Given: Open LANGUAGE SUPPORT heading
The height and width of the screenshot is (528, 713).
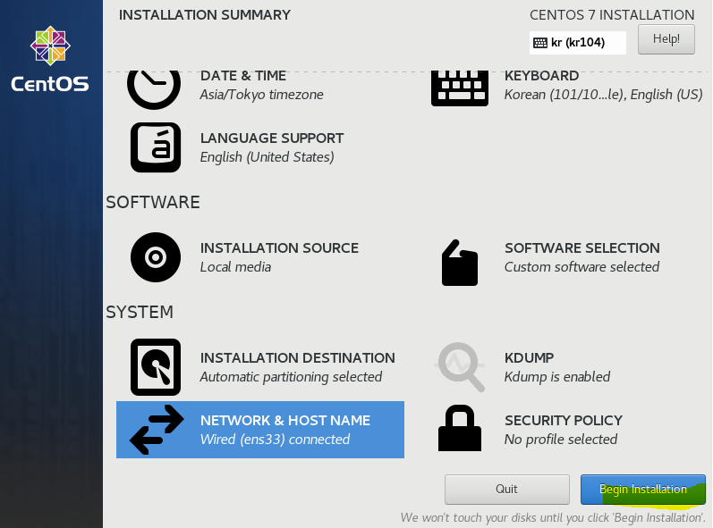Looking at the screenshot, I should [x=272, y=138].
